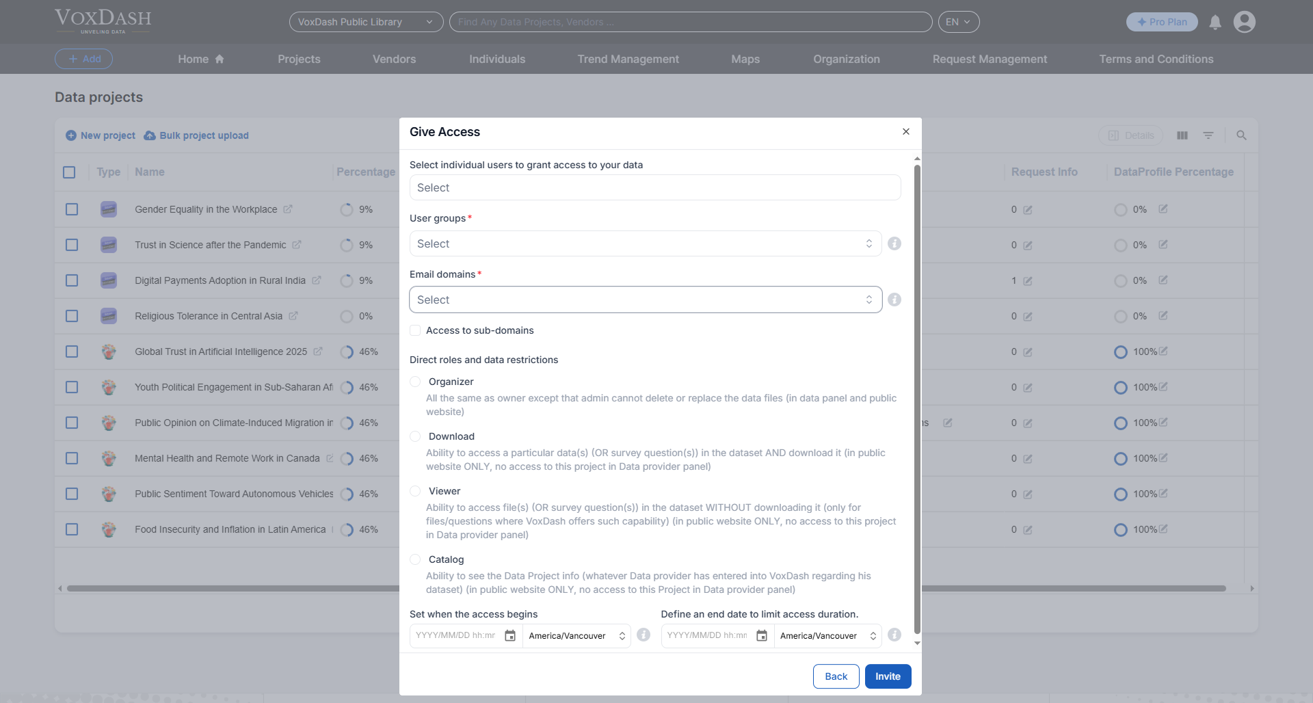
Task: Click the Invite button
Action: [888, 676]
